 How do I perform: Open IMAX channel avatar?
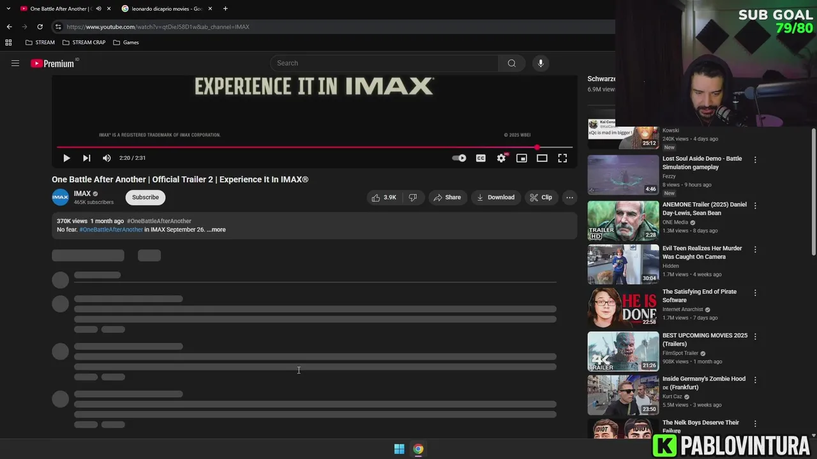60,198
